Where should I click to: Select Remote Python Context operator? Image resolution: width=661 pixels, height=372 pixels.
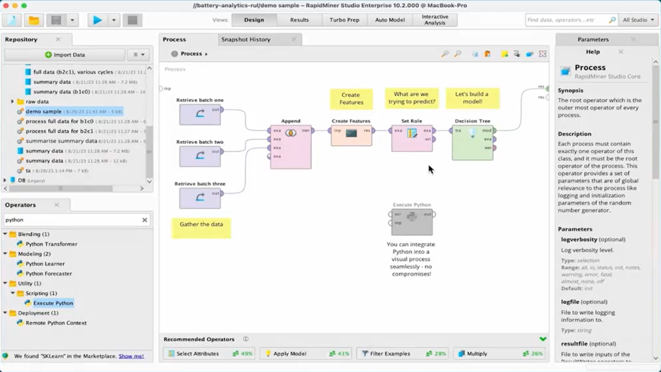(x=51, y=323)
